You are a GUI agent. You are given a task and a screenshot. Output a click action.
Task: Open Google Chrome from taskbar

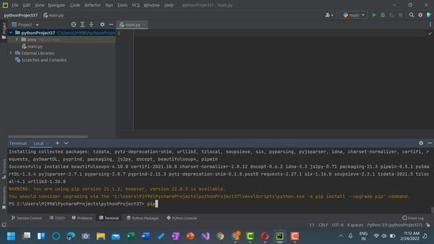[x=220, y=237]
